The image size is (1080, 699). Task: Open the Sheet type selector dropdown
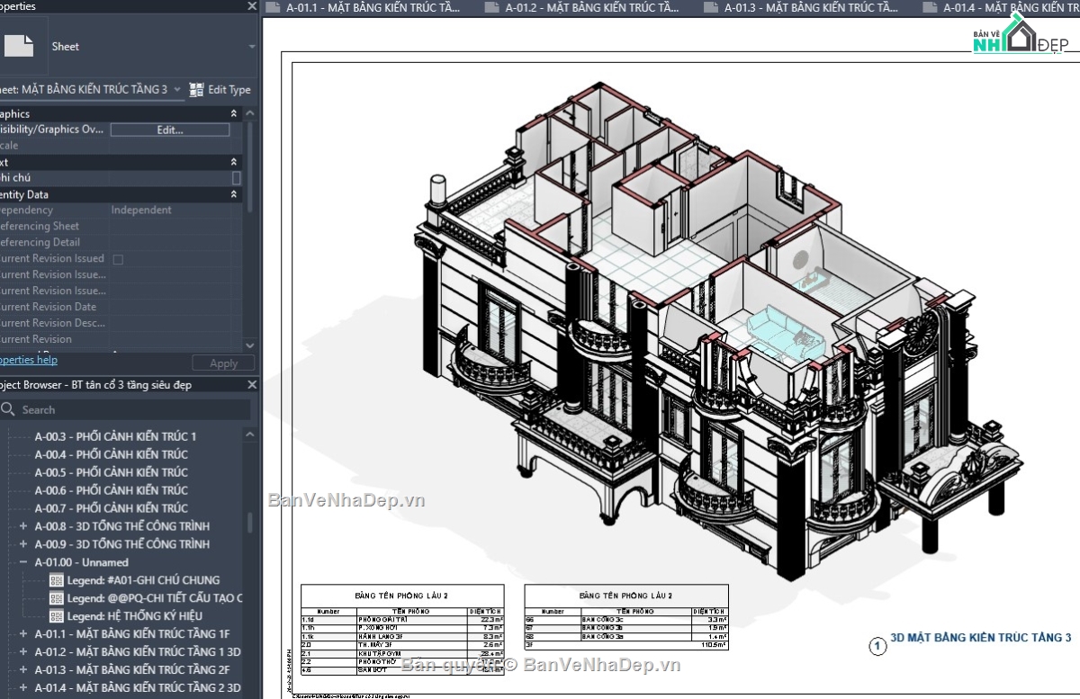coord(251,47)
